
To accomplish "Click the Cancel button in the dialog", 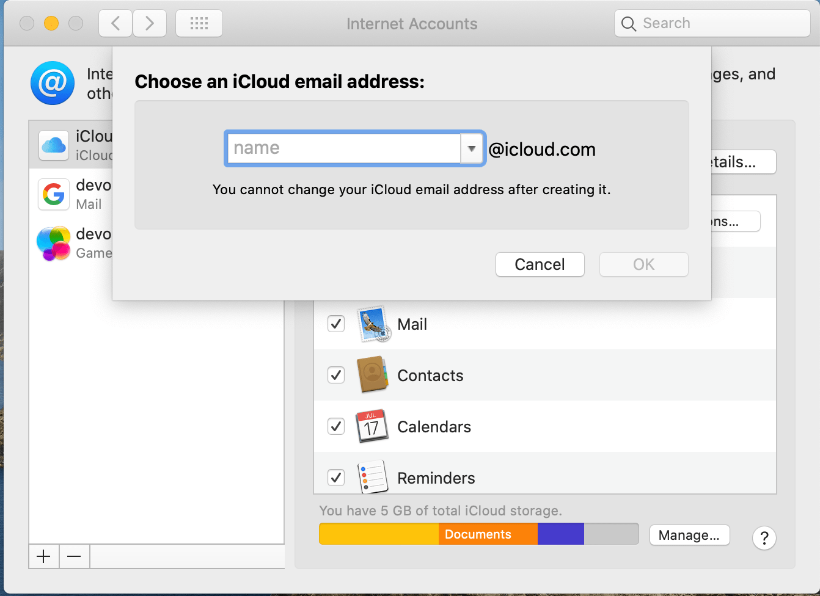I will coord(540,264).
